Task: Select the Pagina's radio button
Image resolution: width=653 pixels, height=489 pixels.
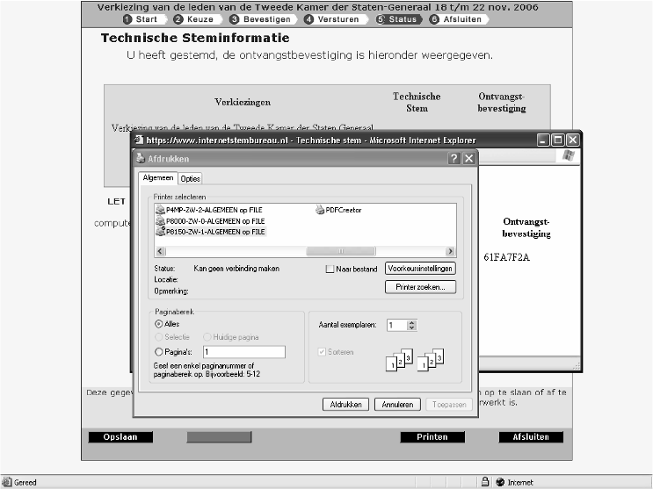Action: click(x=159, y=352)
